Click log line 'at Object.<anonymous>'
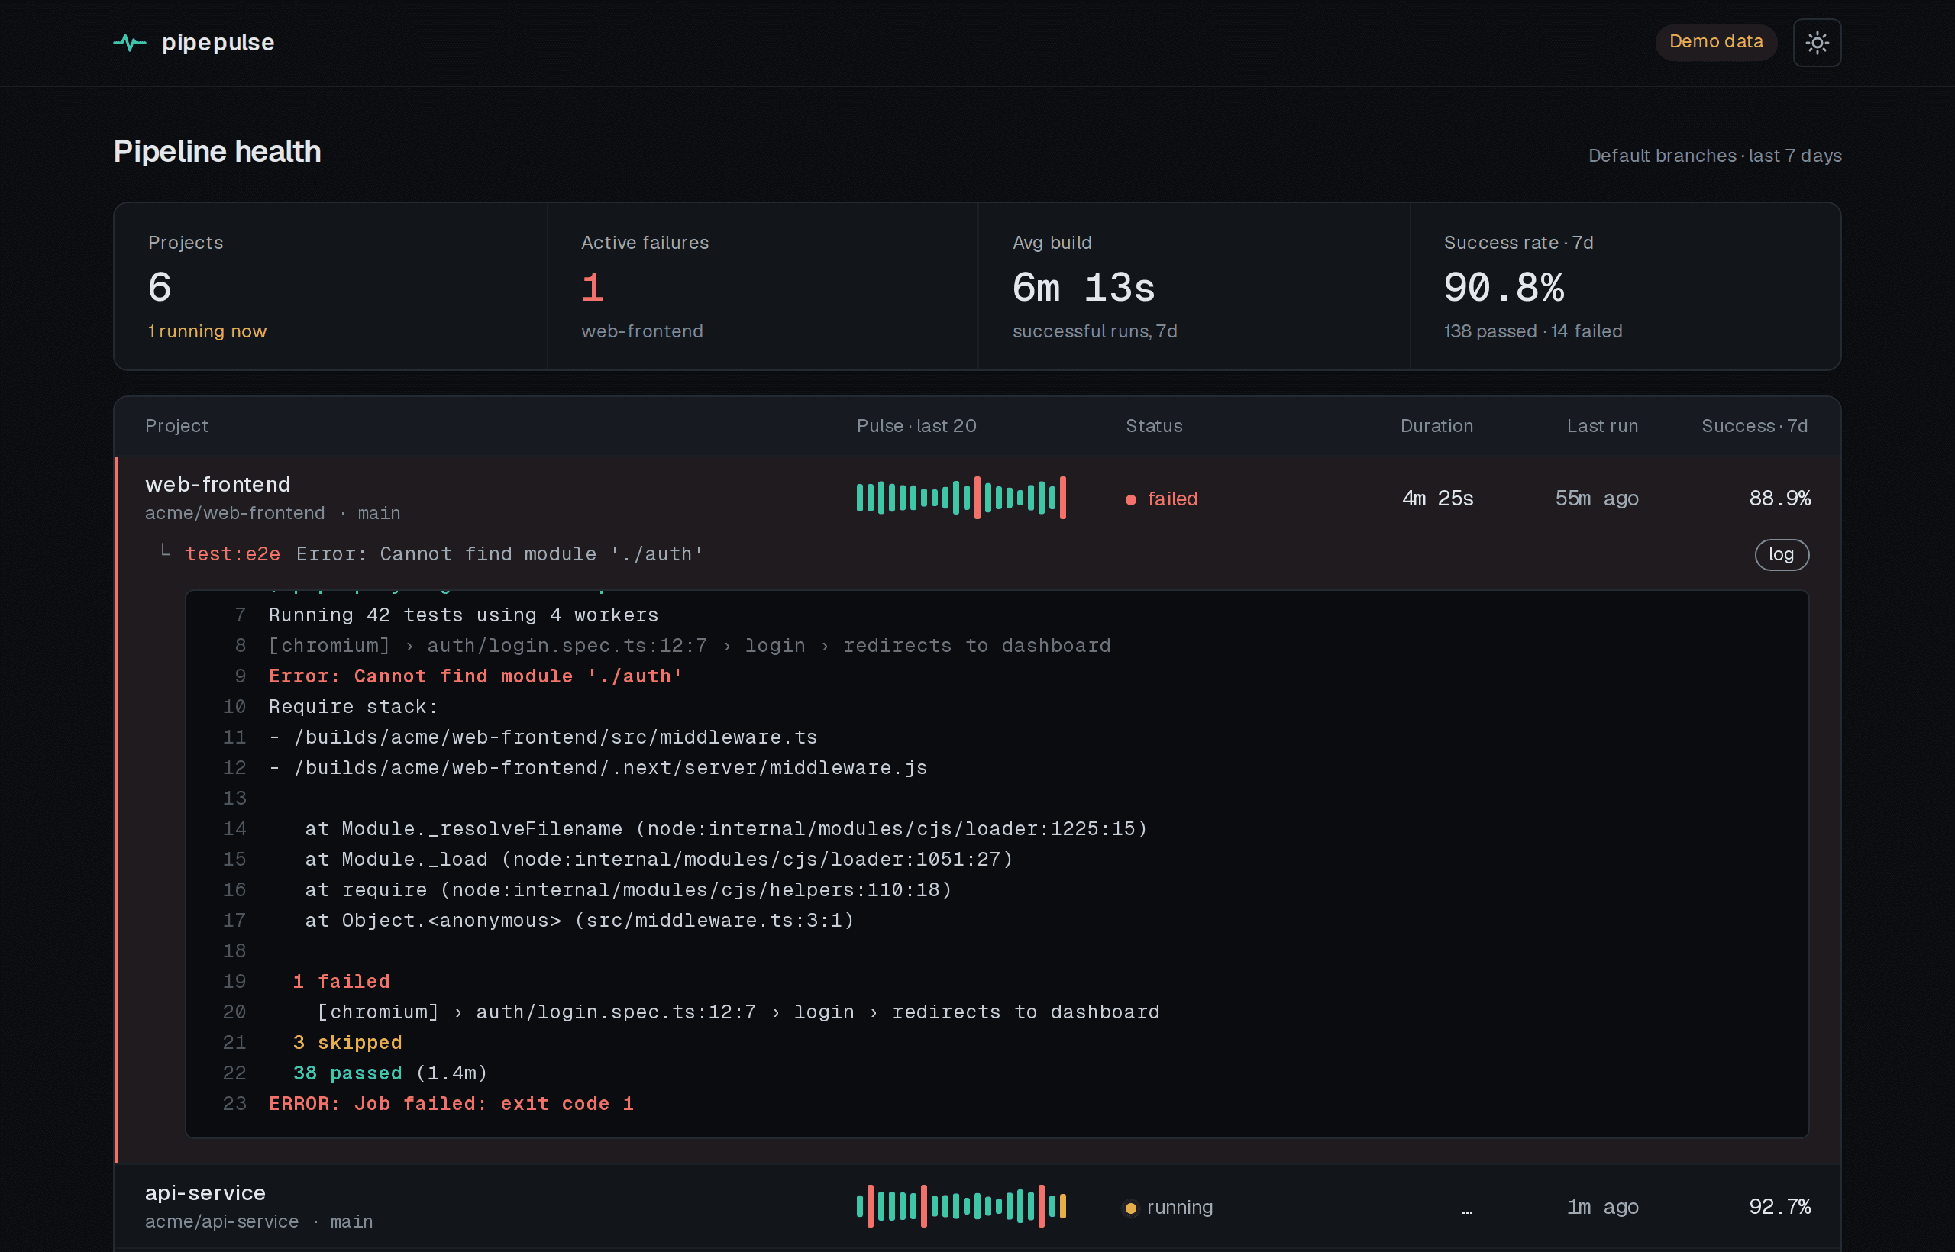This screenshot has width=1955, height=1252. pos(579,921)
